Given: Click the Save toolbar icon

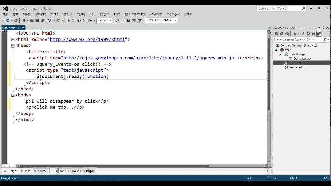Looking at the screenshot, I should [x=37, y=20].
